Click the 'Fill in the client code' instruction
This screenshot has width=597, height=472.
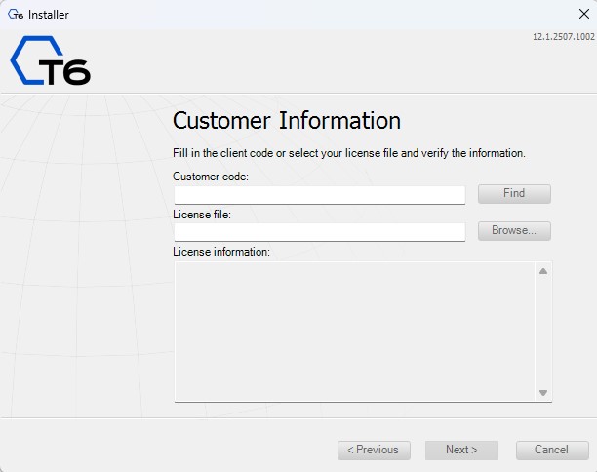pos(349,153)
